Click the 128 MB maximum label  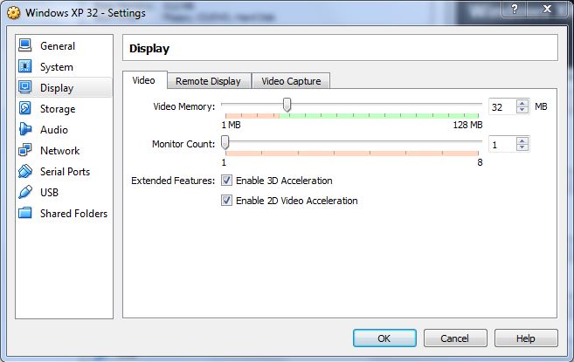[467, 125]
